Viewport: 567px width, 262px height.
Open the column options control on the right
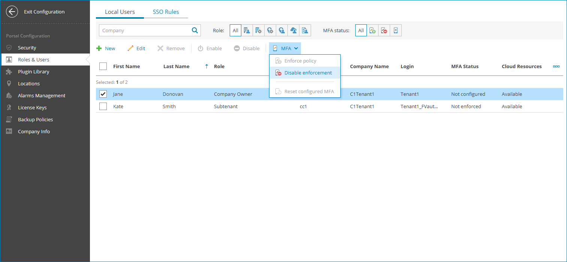pyautogui.click(x=556, y=66)
